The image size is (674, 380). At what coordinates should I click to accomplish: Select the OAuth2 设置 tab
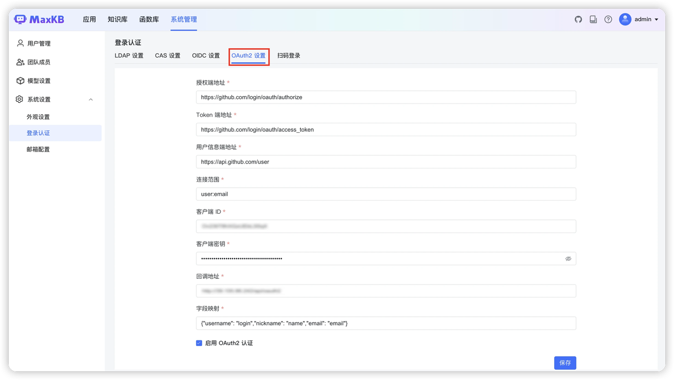pyautogui.click(x=248, y=55)
